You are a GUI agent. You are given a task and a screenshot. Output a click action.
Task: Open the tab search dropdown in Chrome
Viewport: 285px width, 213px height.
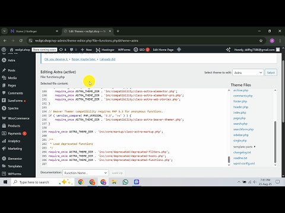4,31
